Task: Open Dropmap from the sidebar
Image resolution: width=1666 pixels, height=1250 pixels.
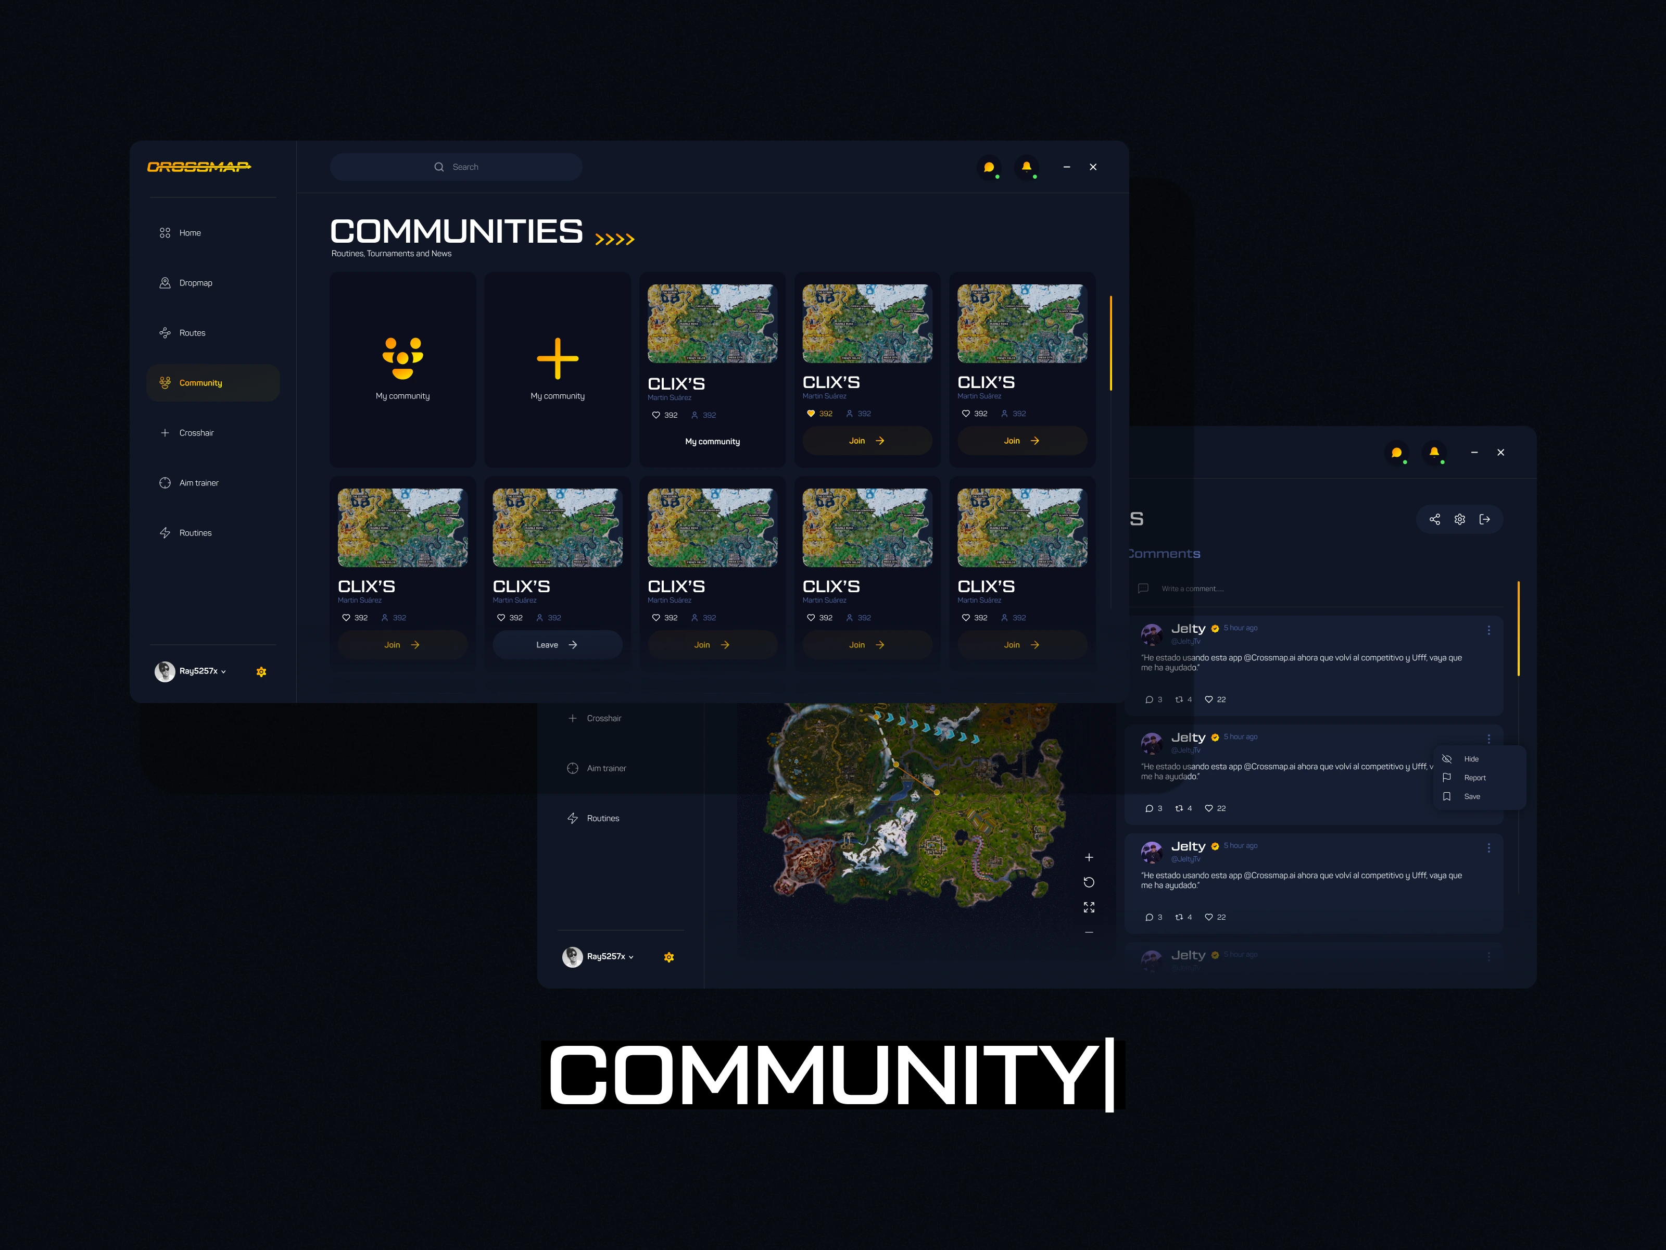Action: click(195, 283)
